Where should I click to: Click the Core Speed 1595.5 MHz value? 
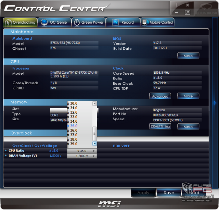177,73
